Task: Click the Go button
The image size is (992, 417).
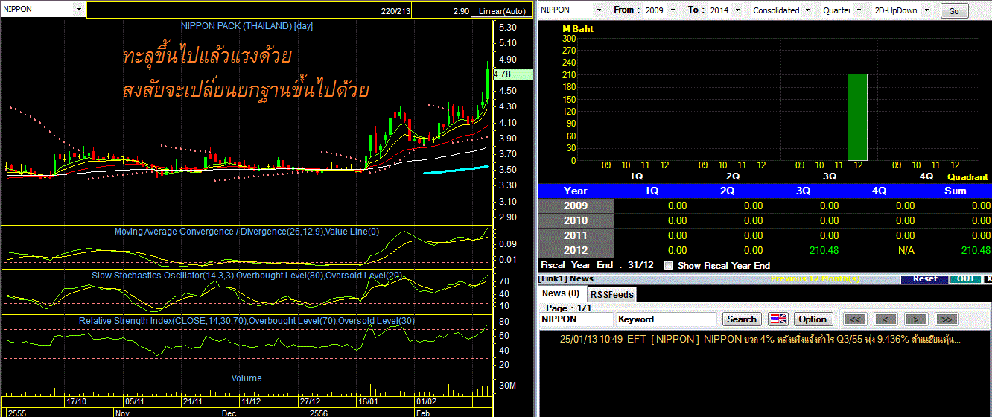Action: click(954, 11)
